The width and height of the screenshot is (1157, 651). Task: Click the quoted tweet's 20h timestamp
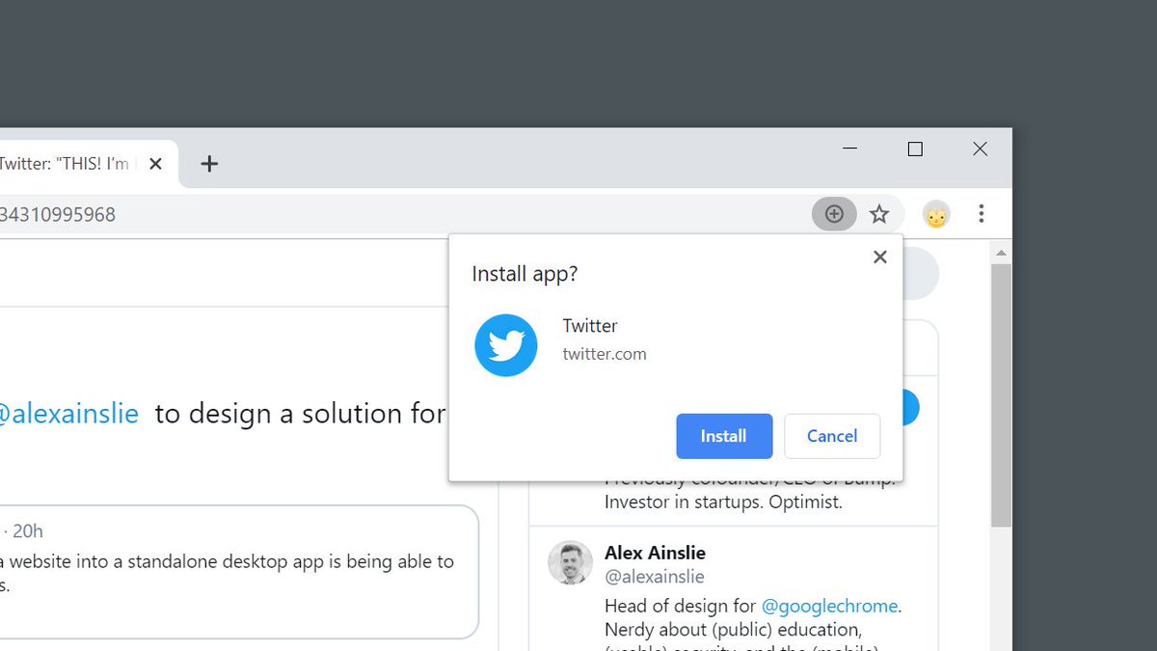28,531
